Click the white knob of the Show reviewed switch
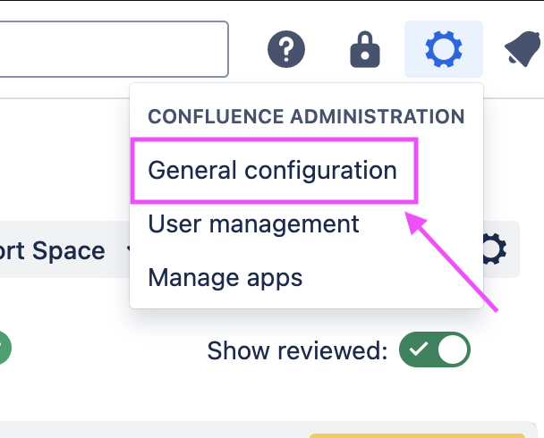544x438 pixels. pos(454,350)
